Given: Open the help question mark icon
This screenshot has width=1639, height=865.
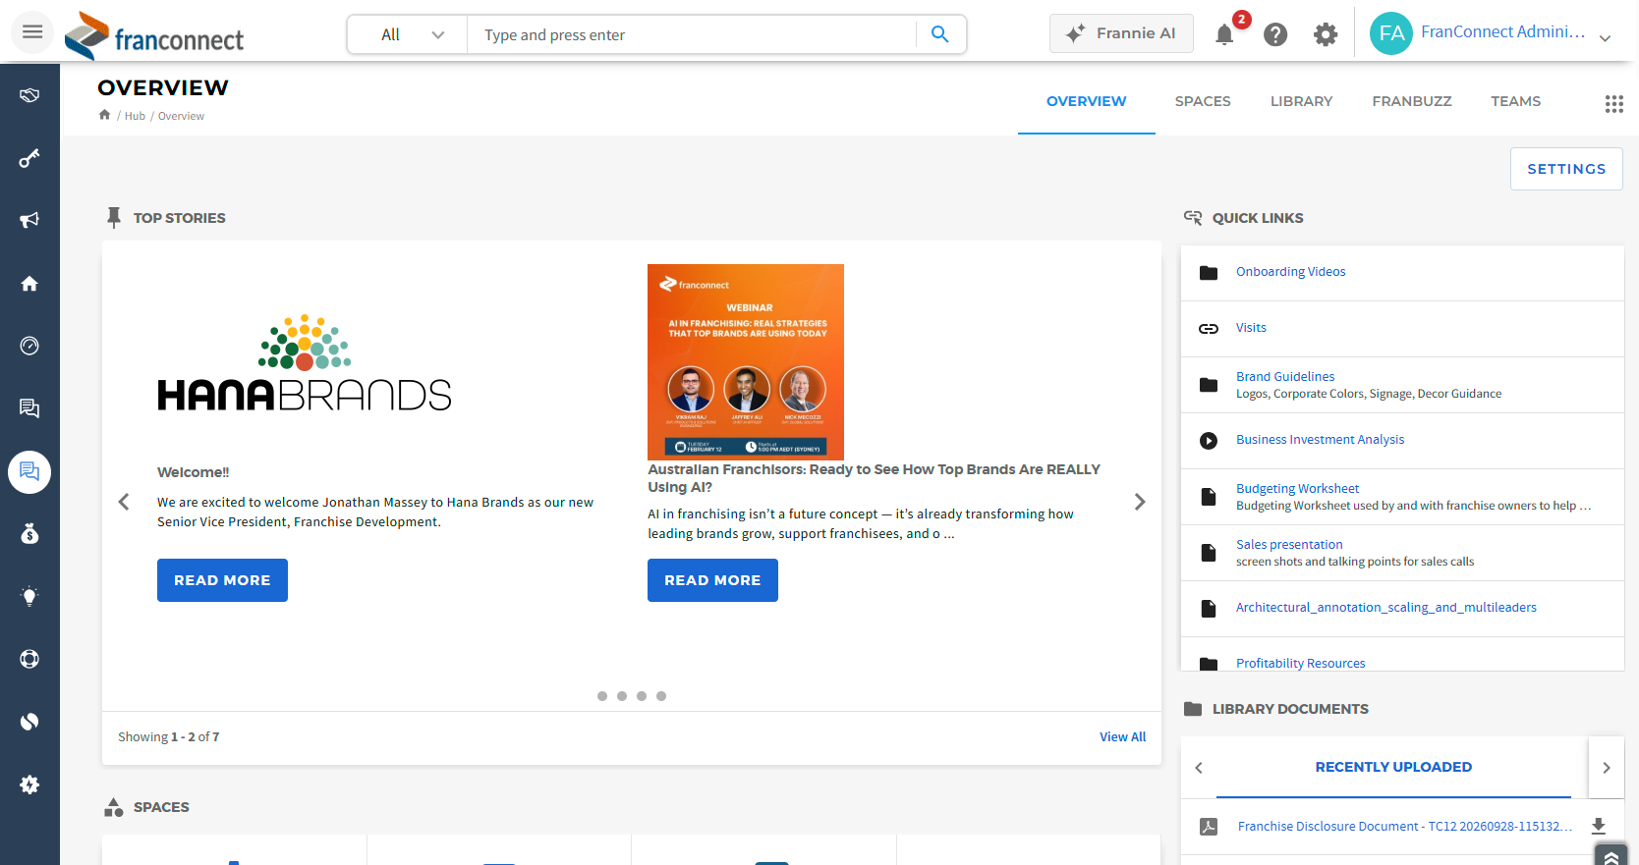Looking at the screenshot, I should point(1275,34).
